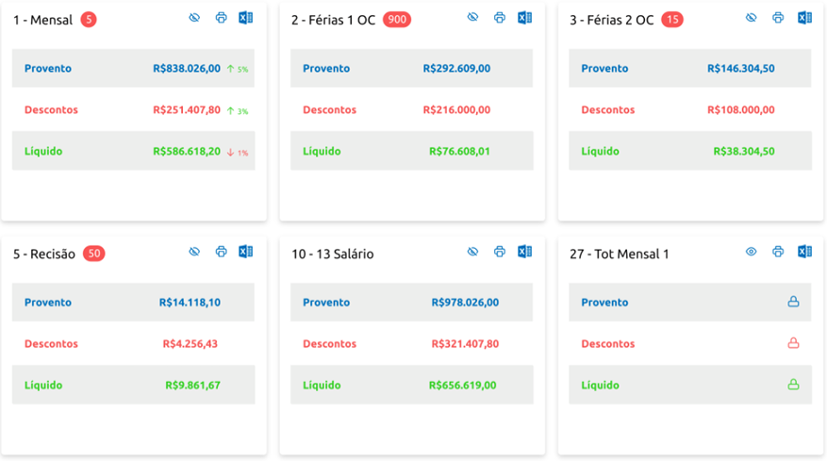Screen dimensions: 827x461
Task: Print the 1 - Mensal card
Action: pyautogui.click(x=221, y=18)
